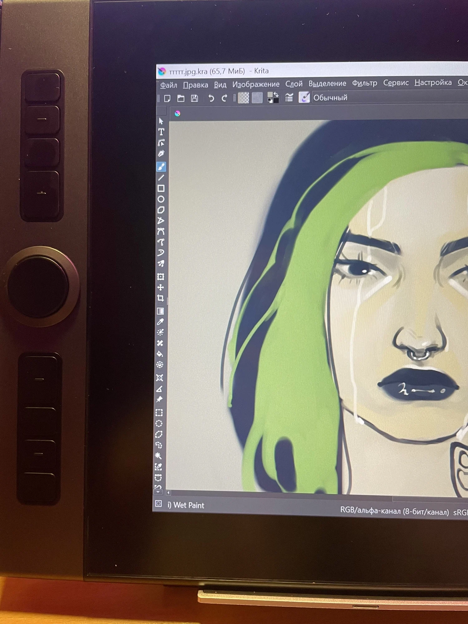Expand hidden toolbox tools with down arrow
Screen dimensions: 468x624
158,492
